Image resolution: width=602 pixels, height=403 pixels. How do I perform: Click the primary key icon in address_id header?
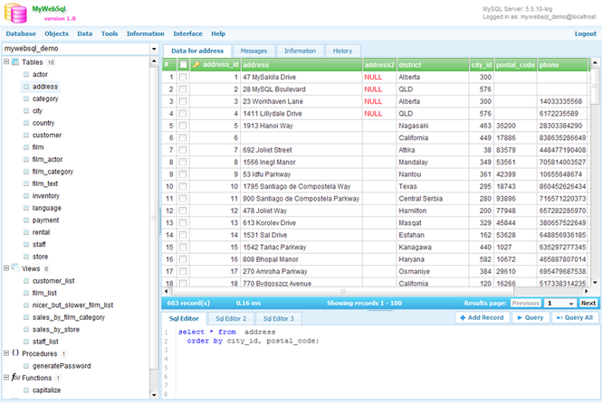click(x=196, y=65)
